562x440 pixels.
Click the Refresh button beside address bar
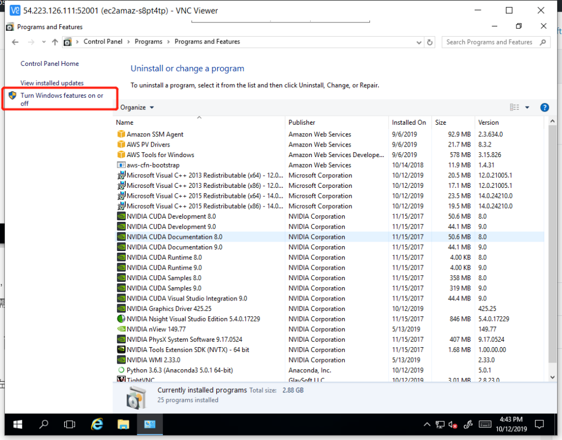430,42
